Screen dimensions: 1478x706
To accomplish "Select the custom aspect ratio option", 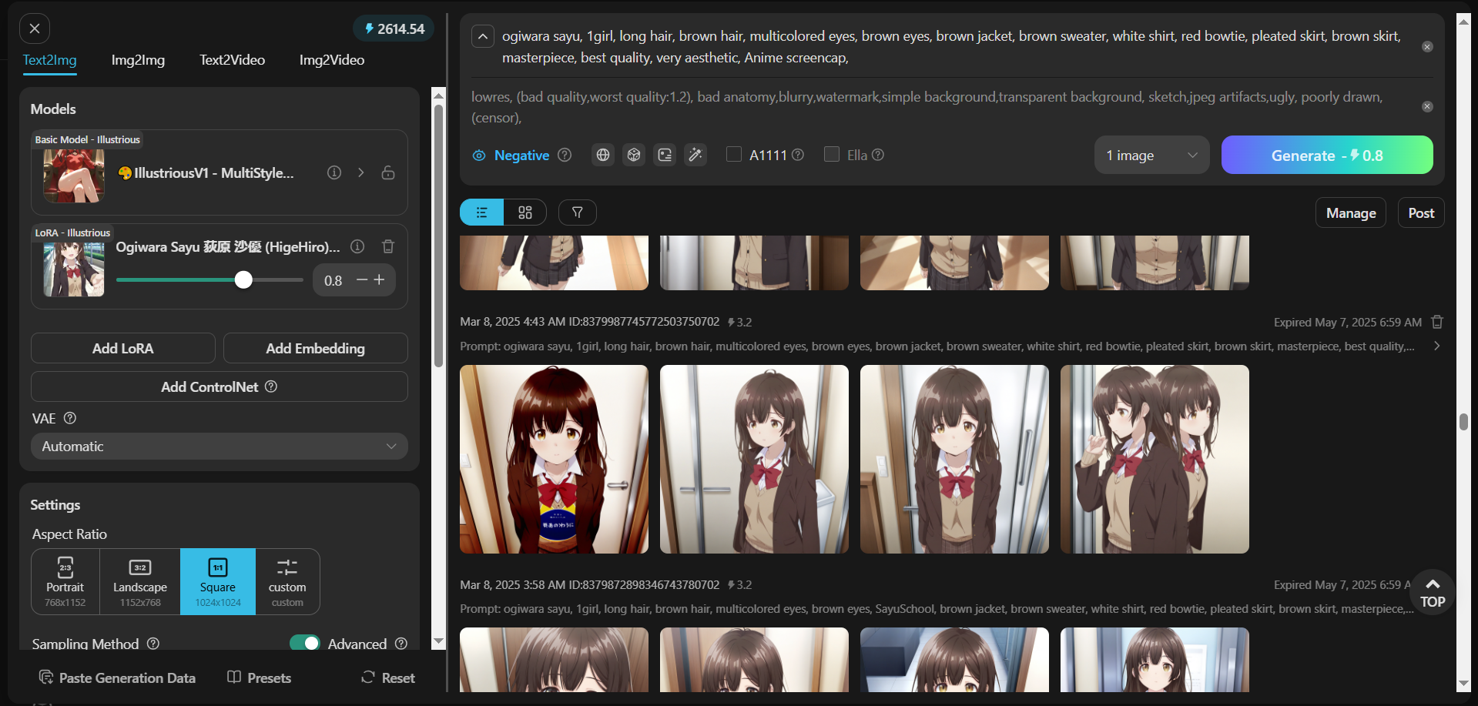I will [x=287, y=582].
